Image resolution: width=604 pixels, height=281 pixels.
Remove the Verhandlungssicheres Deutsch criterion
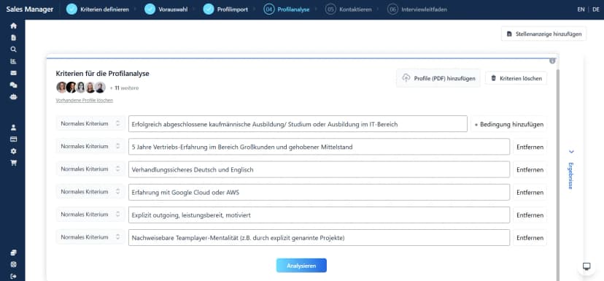[530, 169]
